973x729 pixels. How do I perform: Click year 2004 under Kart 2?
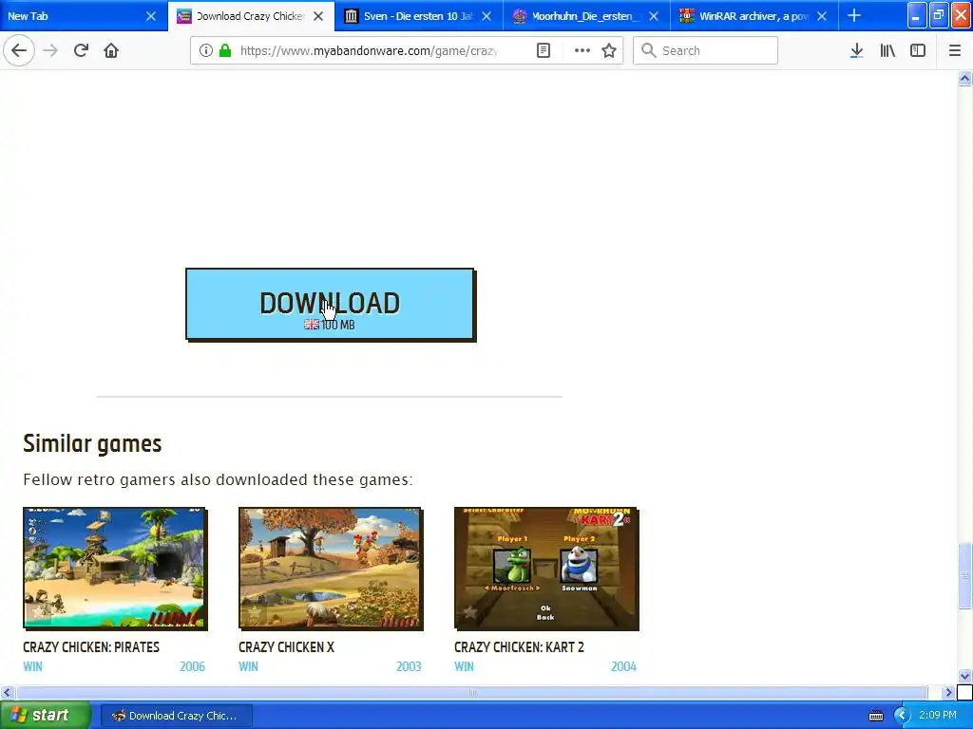(623, 666)
